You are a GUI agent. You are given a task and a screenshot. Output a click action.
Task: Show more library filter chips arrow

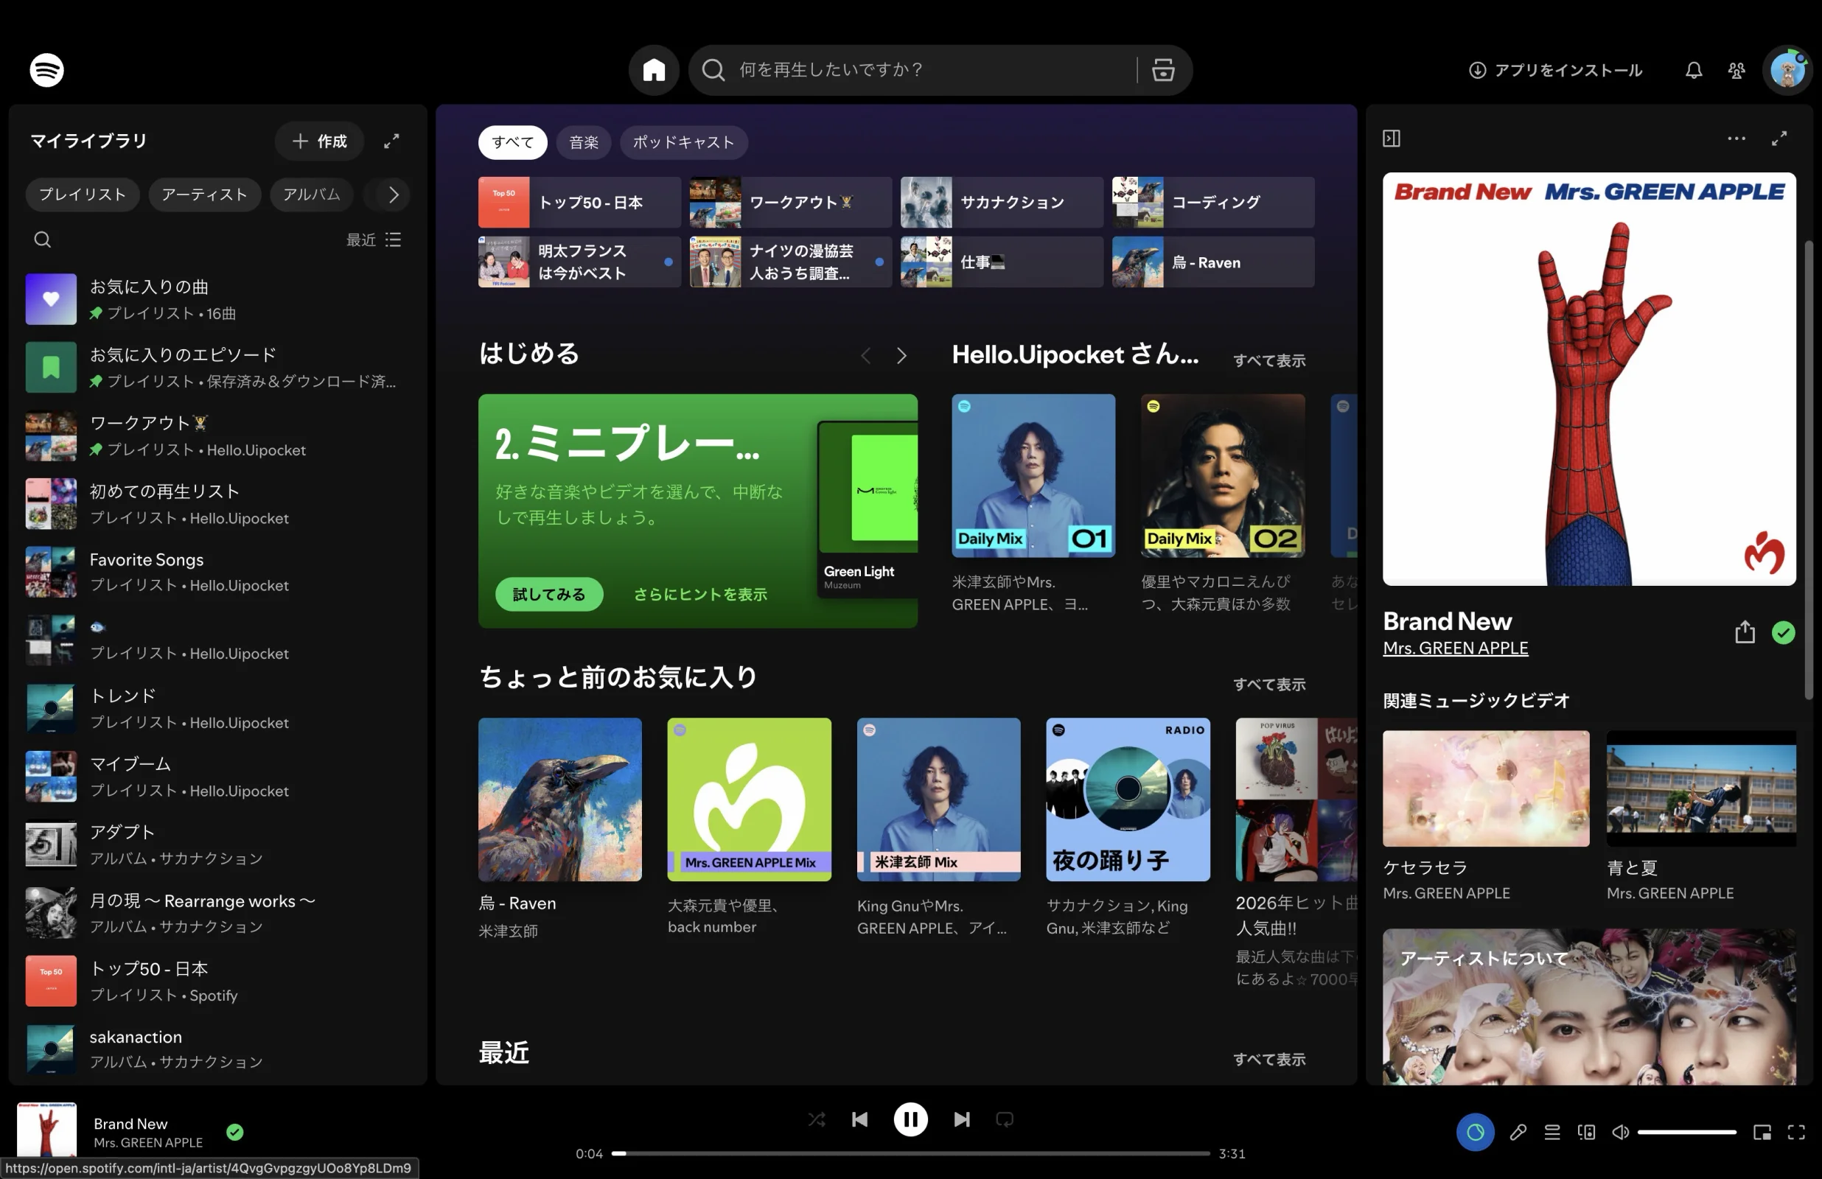pos(393,195)
